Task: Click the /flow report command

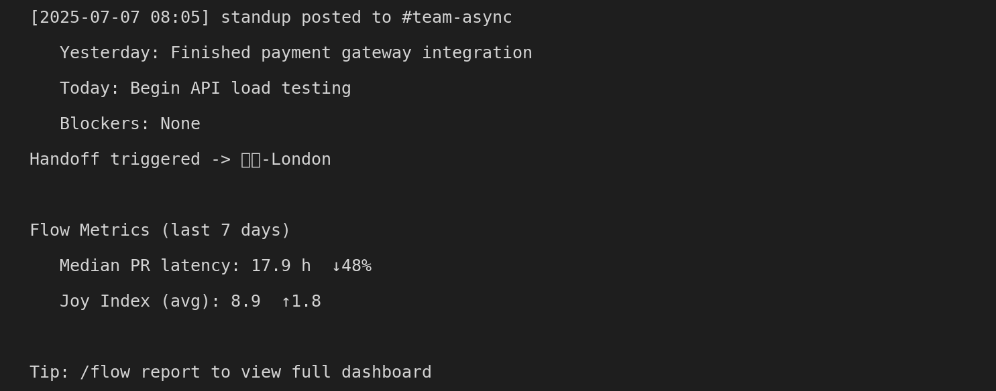Action: pos(140,373)
